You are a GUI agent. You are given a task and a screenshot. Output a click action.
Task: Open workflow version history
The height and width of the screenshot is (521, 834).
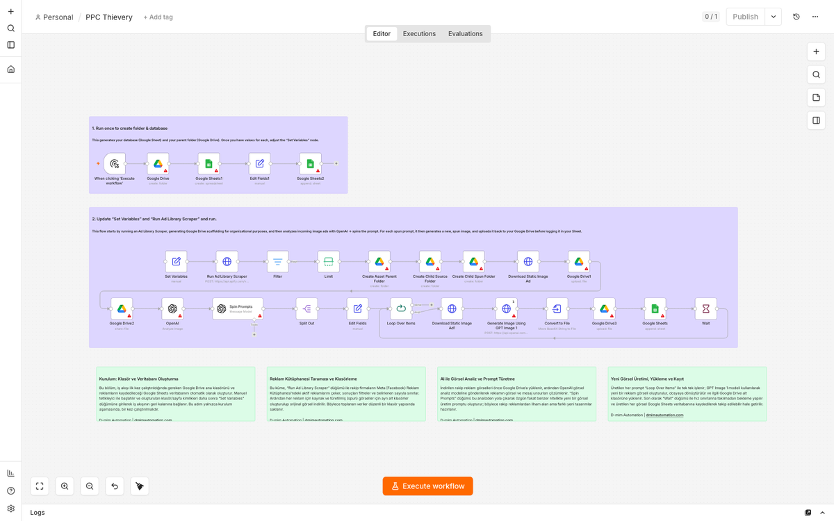point(796,17)
